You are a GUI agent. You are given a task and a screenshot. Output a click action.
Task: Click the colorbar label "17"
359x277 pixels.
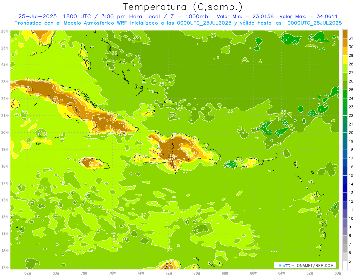351,158
